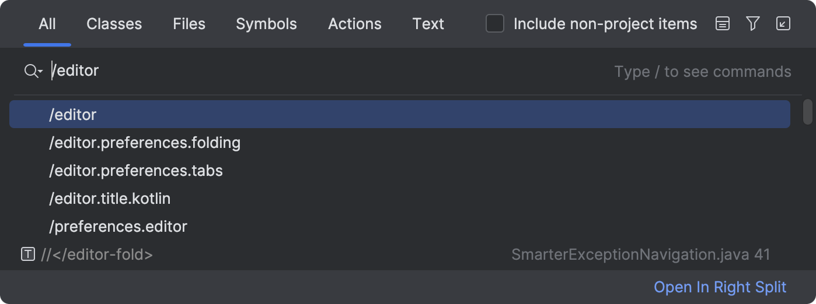
Task: Focus the /editor search input field
Action: pos(330,71)
